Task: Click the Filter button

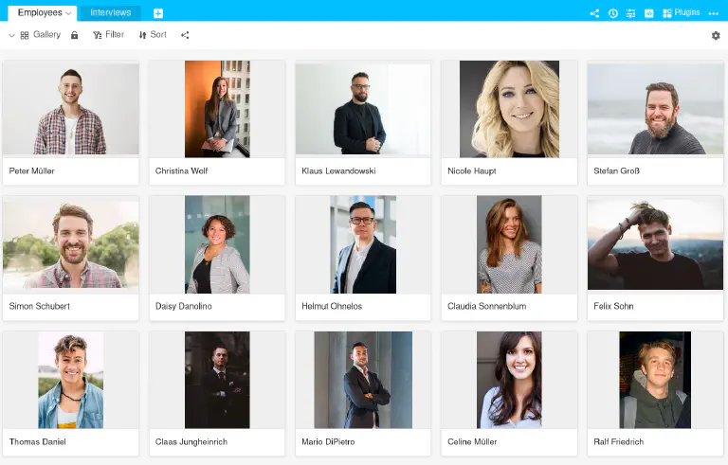Action: (x=108, y=35)
